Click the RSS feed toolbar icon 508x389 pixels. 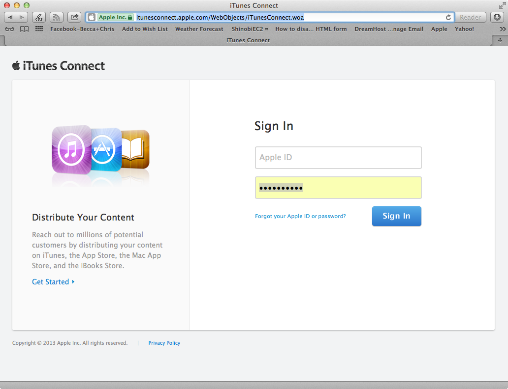tap(57, 17)
